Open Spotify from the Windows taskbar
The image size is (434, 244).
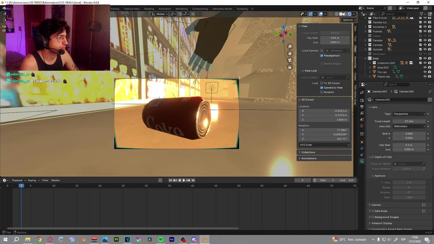[161, 240]
